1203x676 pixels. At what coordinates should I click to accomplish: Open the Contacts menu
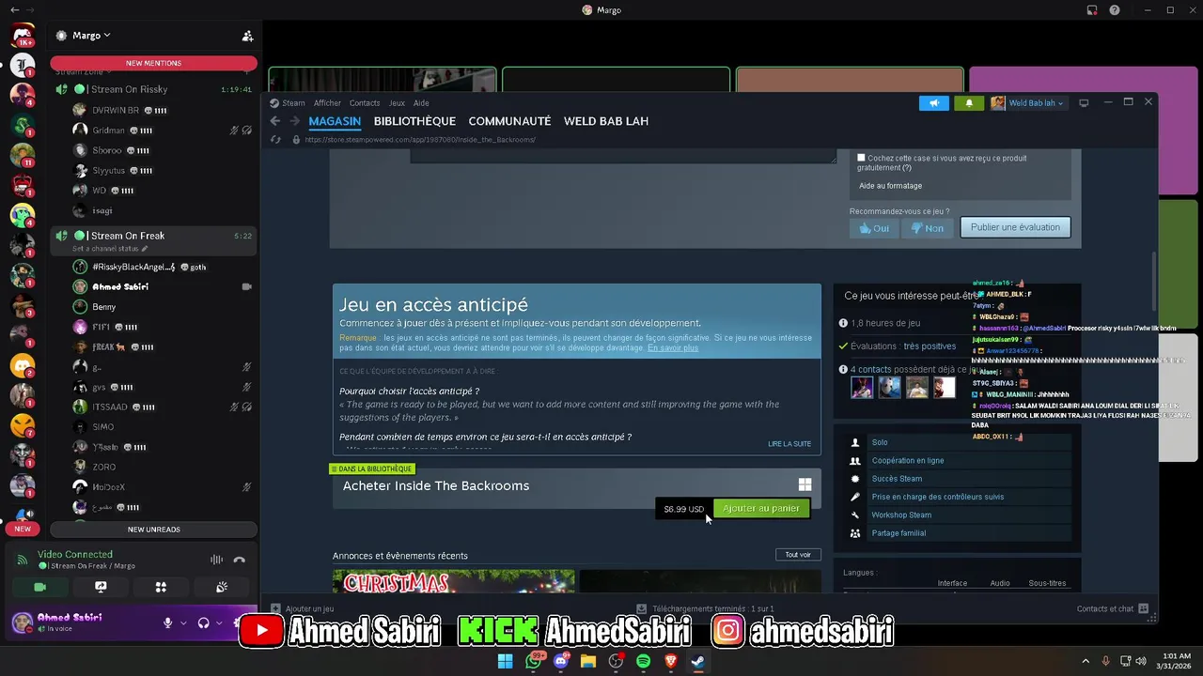(x=365, y=103)
